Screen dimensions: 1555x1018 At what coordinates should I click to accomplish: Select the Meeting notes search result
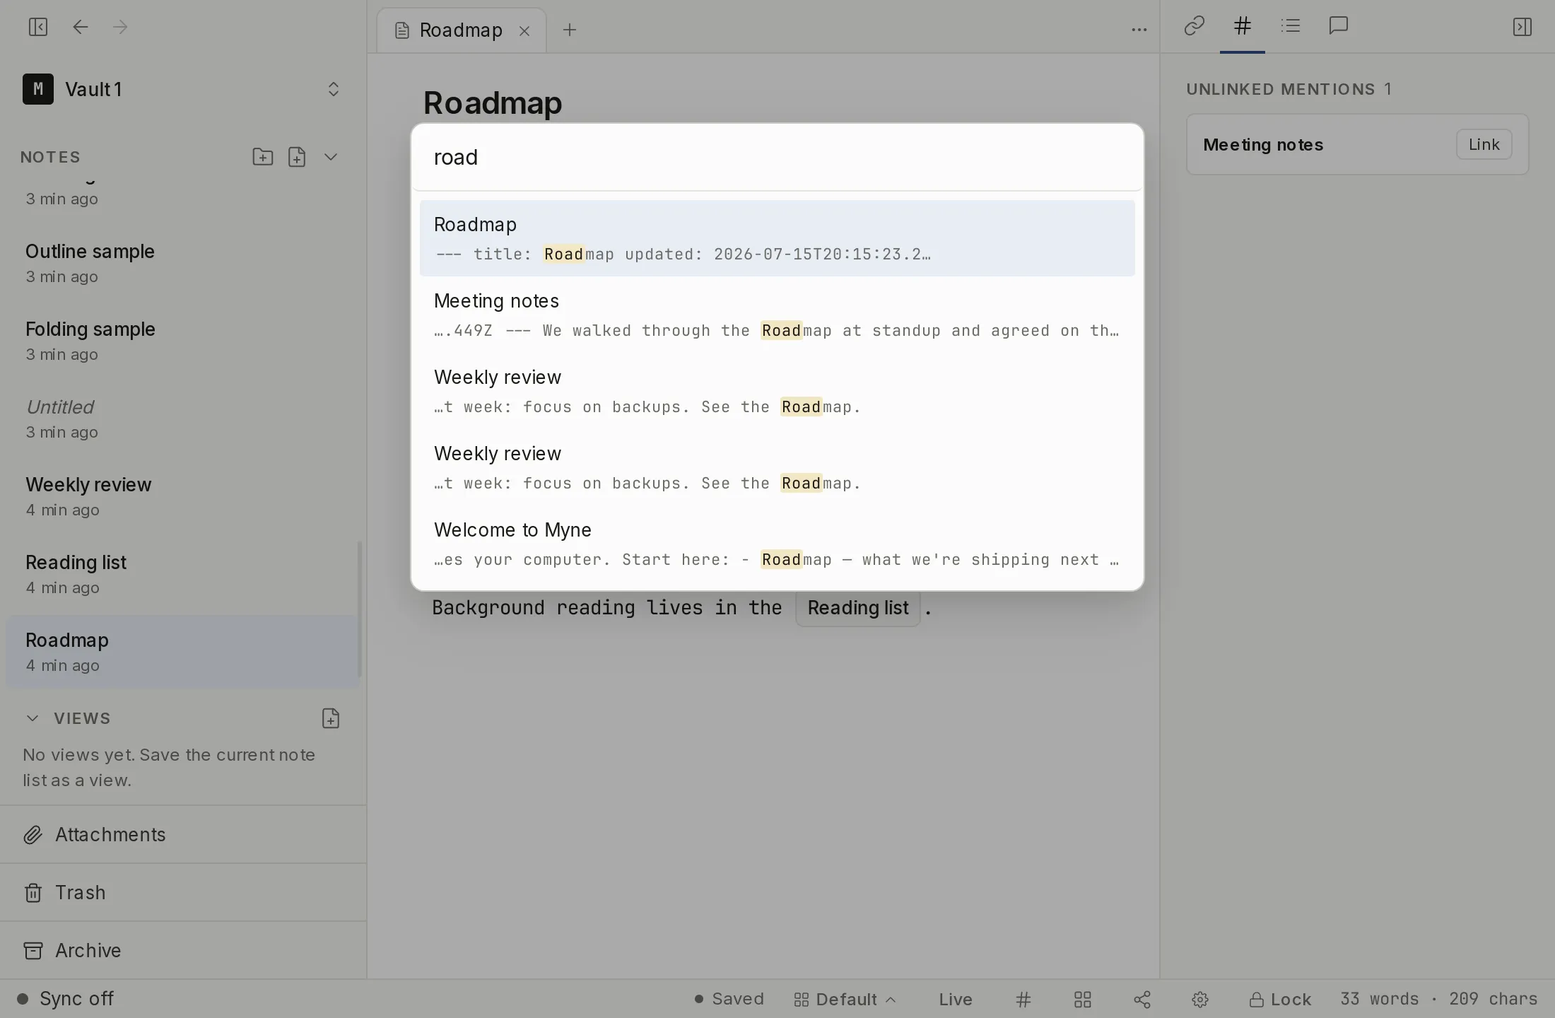[x=777, y=315]
